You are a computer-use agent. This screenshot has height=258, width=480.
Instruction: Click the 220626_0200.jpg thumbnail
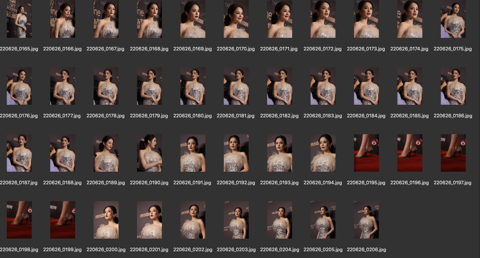106,220
